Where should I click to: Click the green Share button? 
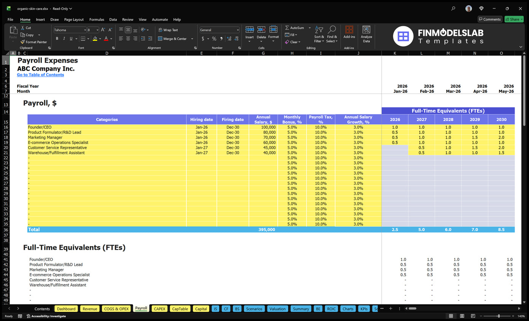click(514, 19)
